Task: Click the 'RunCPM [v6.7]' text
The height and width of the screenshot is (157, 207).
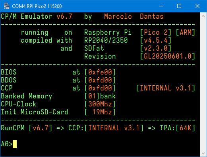Action: coord(27,128)
